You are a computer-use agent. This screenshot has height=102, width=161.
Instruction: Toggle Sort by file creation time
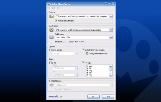(x=87, y=54)
